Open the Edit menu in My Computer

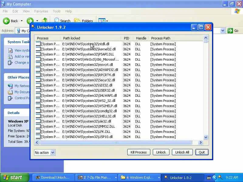pyautogui.click(x=15, y=11)
